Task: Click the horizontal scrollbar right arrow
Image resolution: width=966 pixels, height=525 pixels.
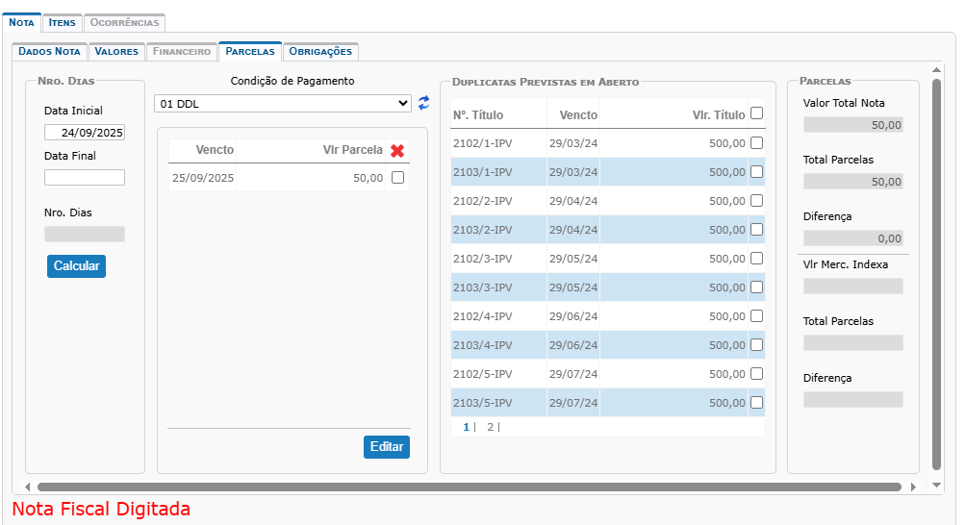Action: [x=913, y=487]
